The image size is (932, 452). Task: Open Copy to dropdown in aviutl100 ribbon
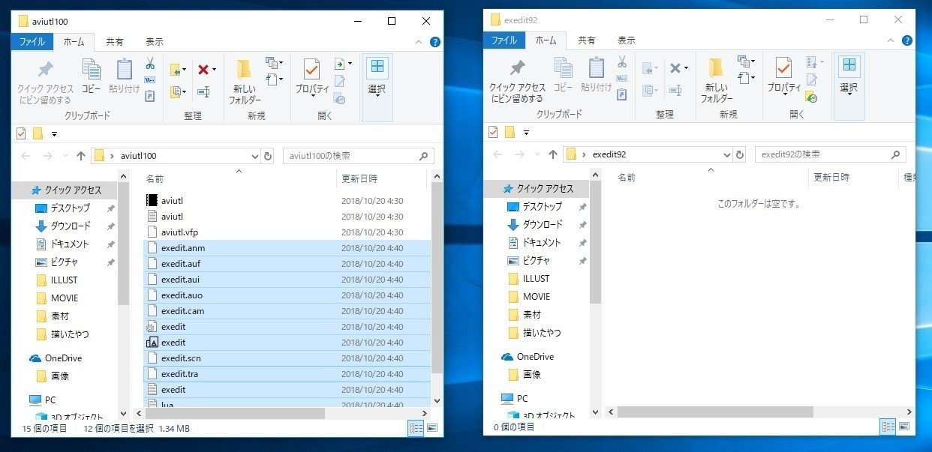(x=178, y=91)
